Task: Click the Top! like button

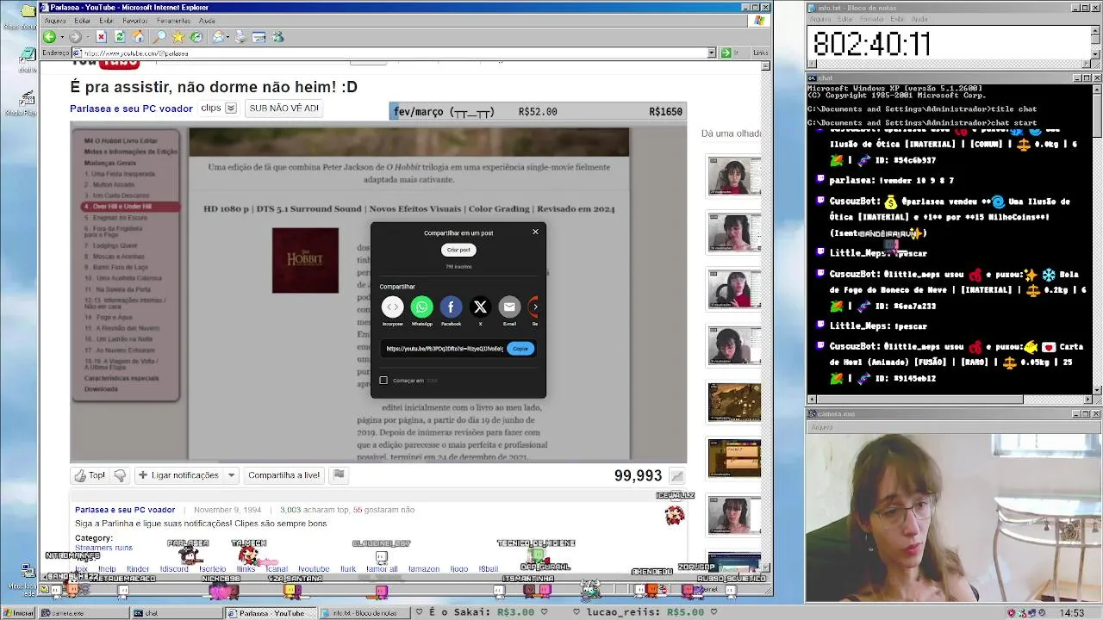Action: pos(90,475)
